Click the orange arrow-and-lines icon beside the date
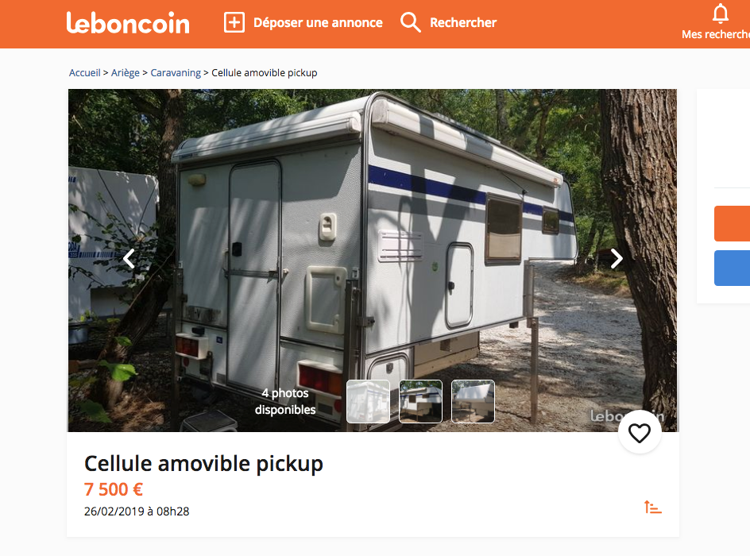The image size is (750, 556). tap(652, 507)
